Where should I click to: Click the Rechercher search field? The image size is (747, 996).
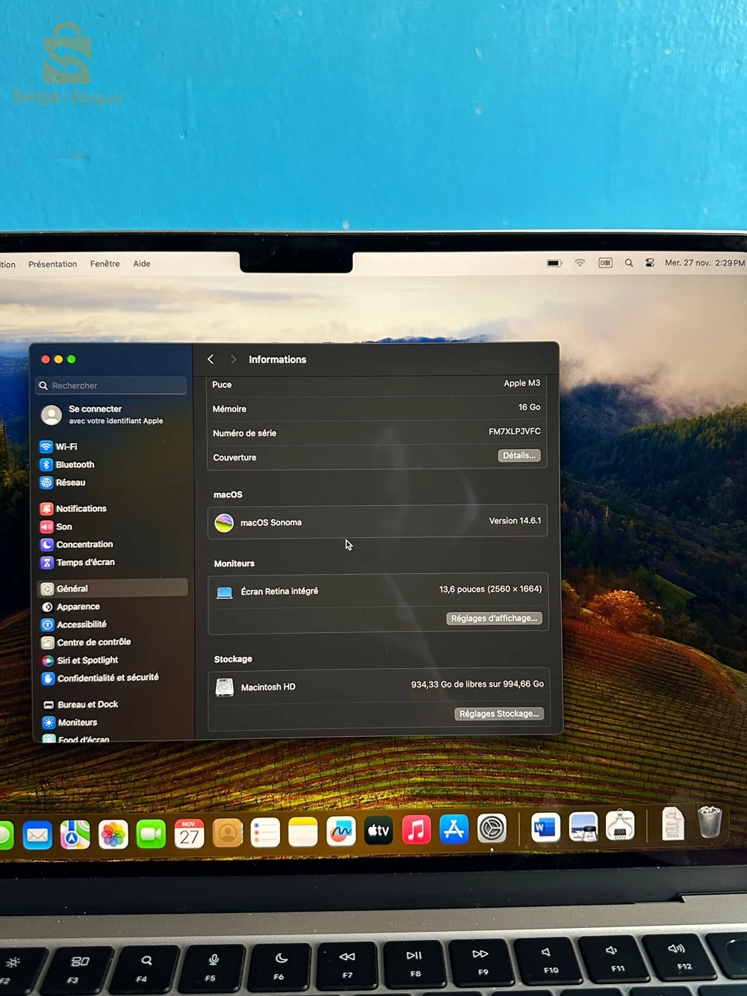pyautogui.click(x=112, y=386)
